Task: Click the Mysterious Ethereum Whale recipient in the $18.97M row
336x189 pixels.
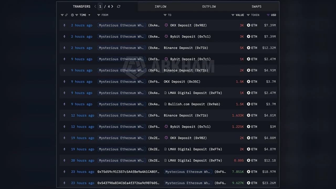Action: [x=188, y=172]
